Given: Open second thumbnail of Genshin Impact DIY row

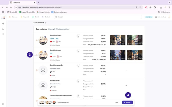Looking at the screenshot, I should (135, 55).
